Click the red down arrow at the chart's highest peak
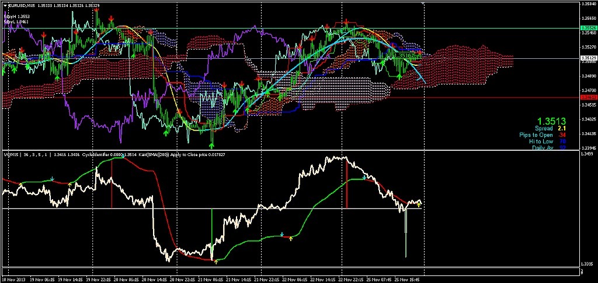This screenshot has height=283, width=598. pos(97,9)
